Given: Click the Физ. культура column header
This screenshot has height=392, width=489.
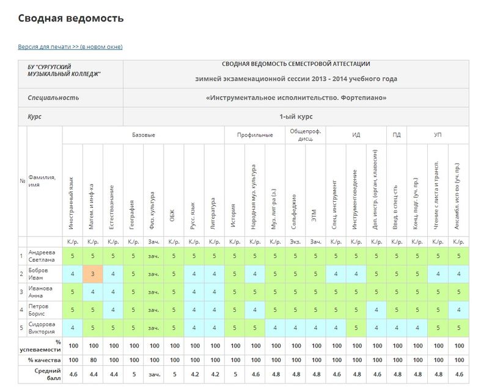Looking at the screenshot, I should 152,210.
